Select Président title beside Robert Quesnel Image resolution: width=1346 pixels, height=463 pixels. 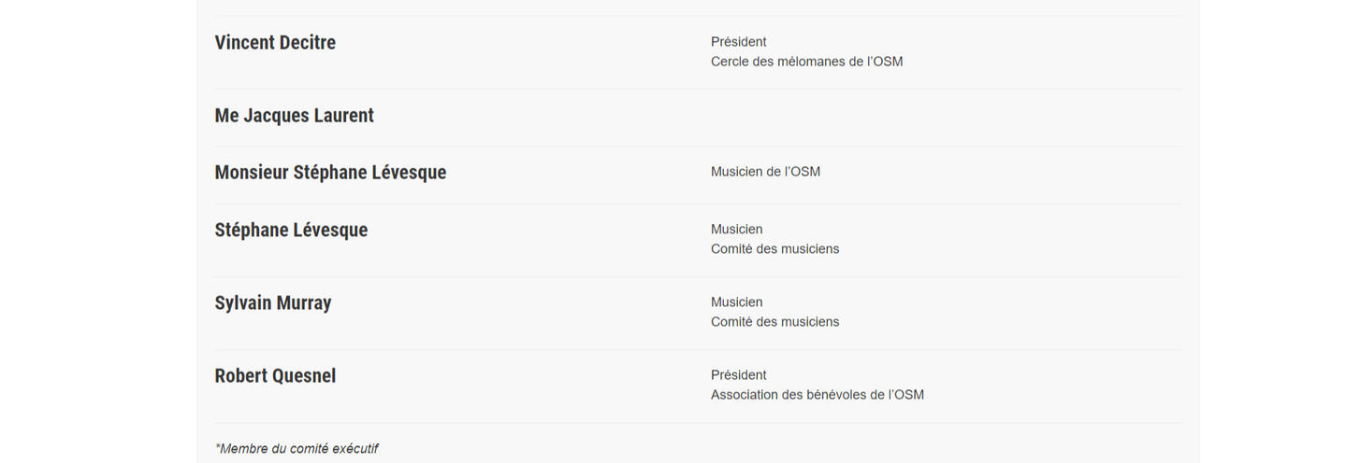click(x=738, y=375)
